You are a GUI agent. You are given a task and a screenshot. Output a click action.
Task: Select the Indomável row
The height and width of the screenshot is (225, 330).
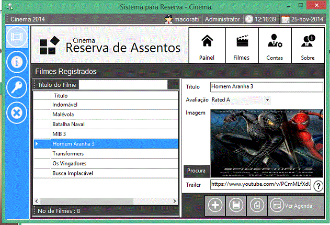click(x=106, y=105)
